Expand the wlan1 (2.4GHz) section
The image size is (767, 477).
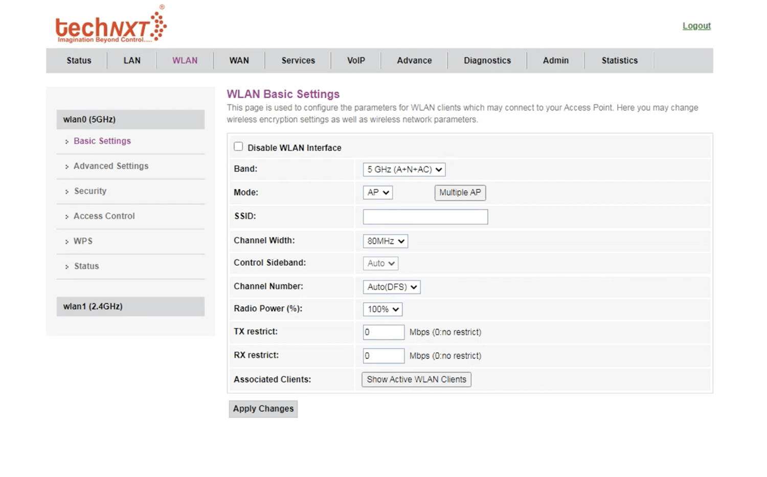click(x=130, y=306)
